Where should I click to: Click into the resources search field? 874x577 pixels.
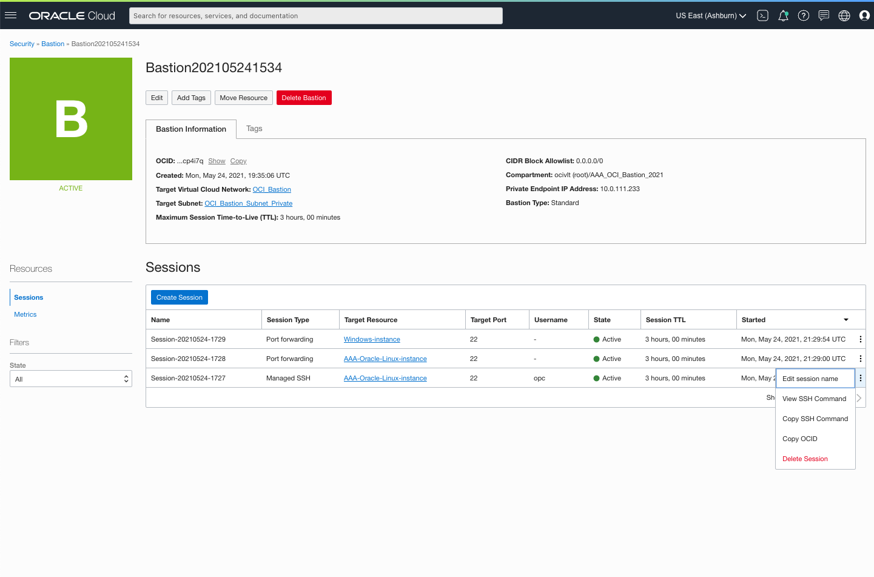315,16
